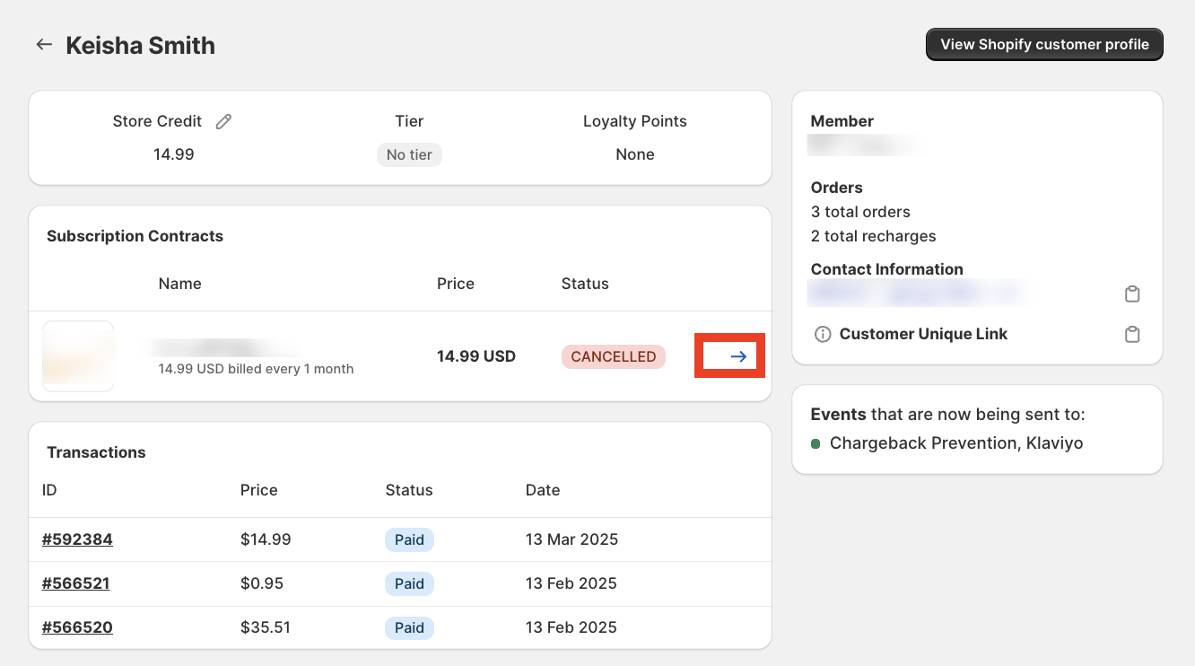Open transaction #566520

click(77, 627)
